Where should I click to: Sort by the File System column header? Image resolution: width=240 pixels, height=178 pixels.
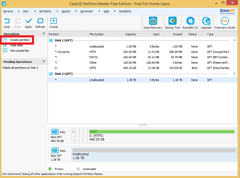click(x=101, y=34)
